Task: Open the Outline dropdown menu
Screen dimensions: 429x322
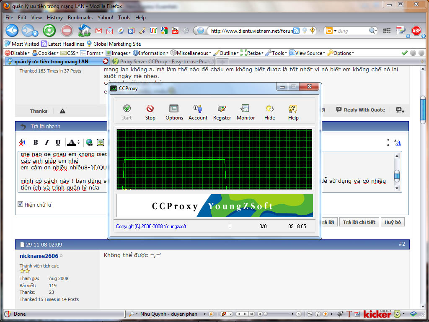Action: (x=226, y=53)
